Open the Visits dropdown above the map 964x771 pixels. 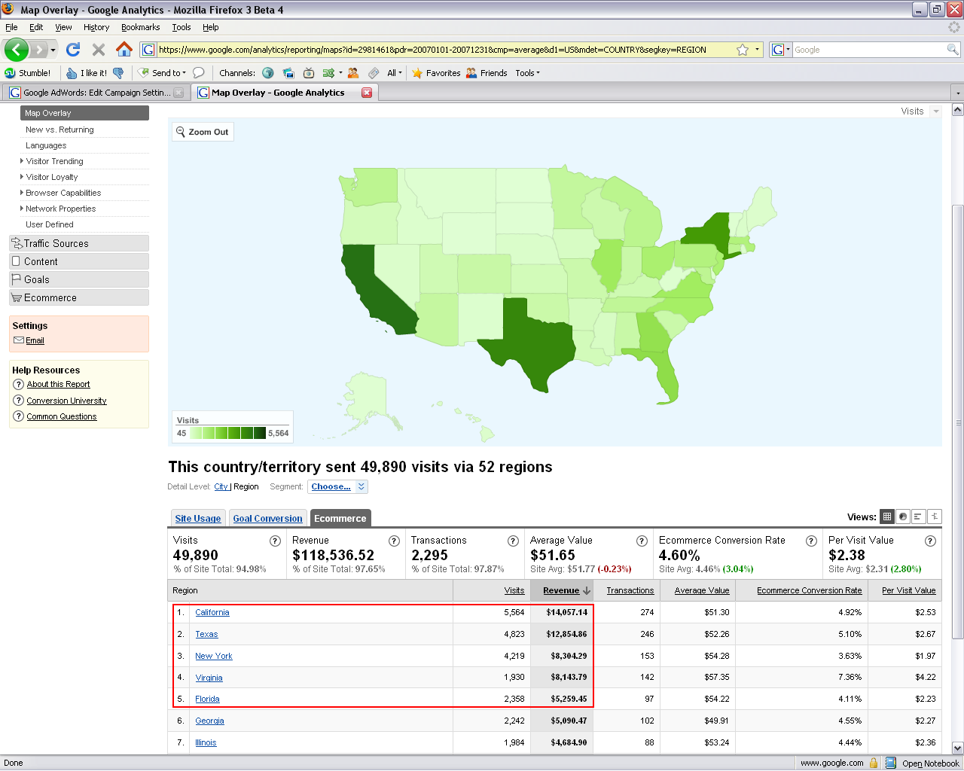tap(936, 111)
